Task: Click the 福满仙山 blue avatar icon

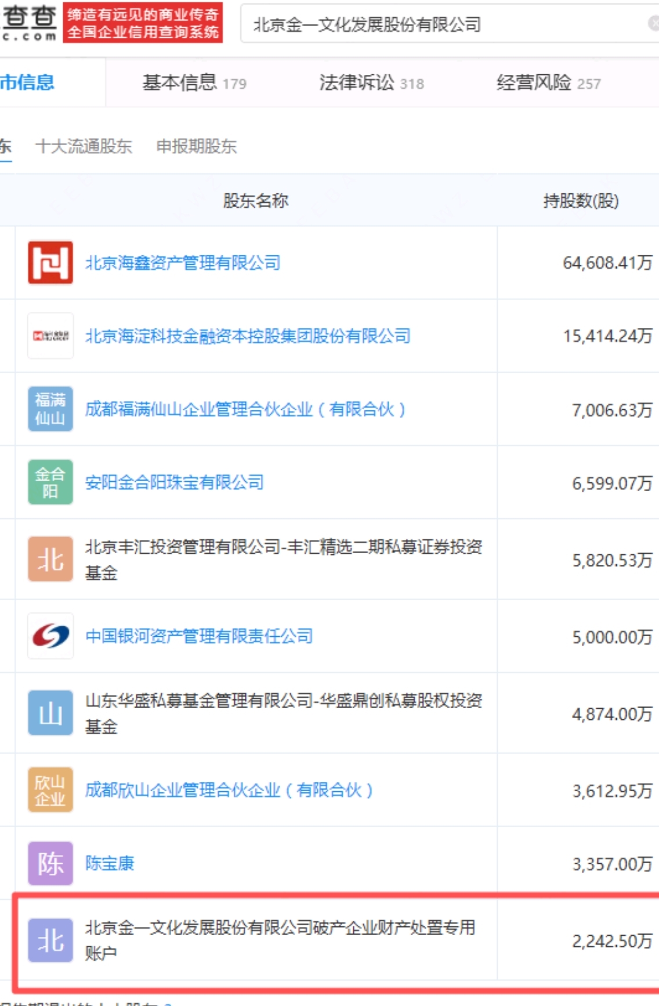Action: tap(50, 409)
